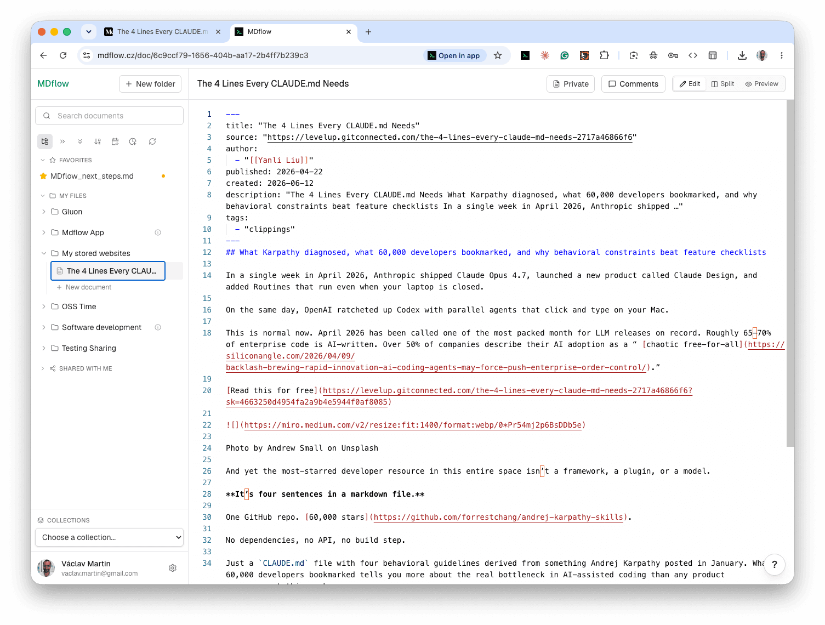Collapse the MY FILES section
This screenshot has height=625, width=825.
click(x=43, y=196)
